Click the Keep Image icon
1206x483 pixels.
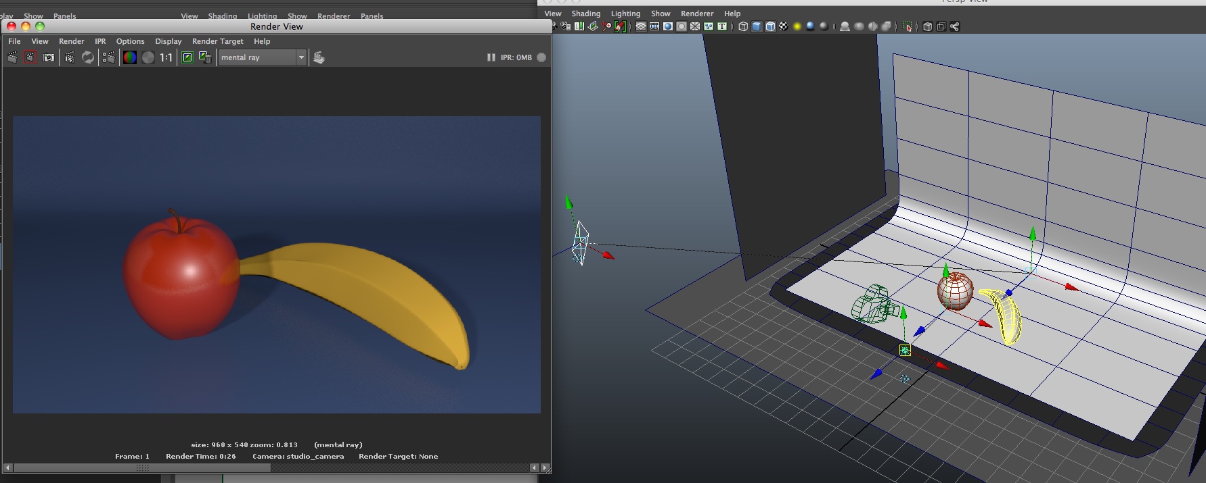187,57
